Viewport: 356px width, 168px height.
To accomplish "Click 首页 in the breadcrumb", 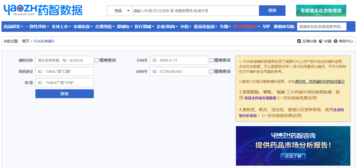I will point(26,41).
